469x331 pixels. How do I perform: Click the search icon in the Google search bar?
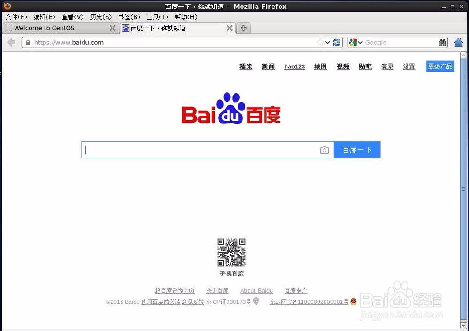(x=443, y=43)
